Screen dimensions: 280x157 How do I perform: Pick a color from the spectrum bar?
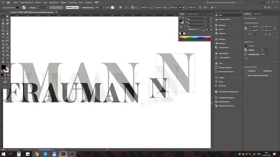[x=195, y=38]
